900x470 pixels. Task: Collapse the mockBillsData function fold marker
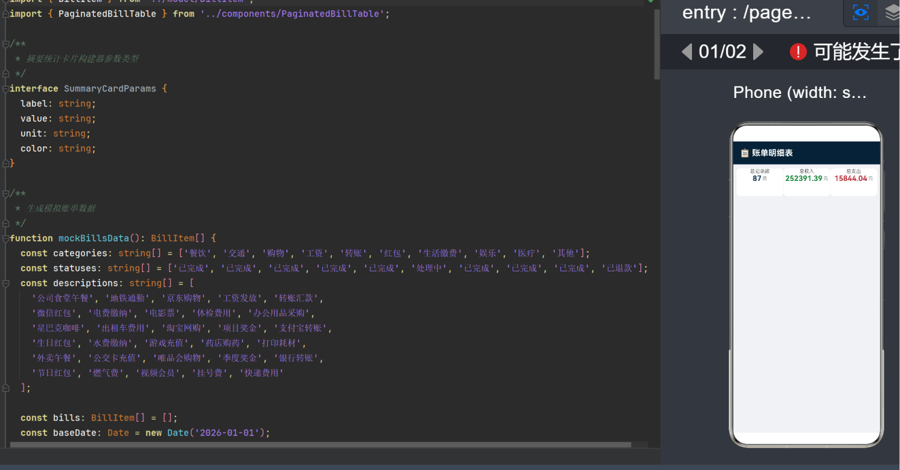coord(5,238)
